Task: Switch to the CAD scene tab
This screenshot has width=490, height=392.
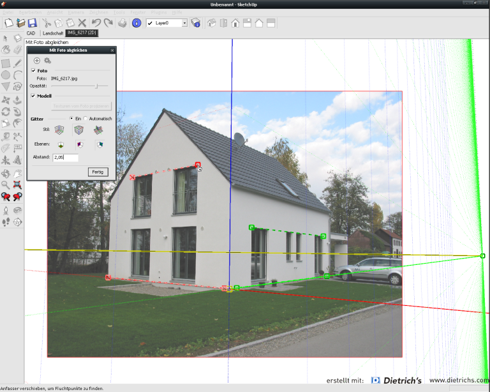Action: (31, 33)
